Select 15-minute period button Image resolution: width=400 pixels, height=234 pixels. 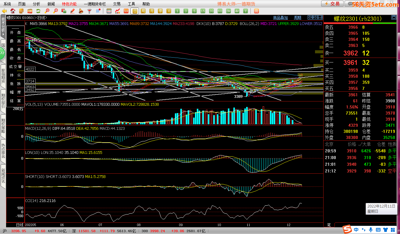coord(203,11)
